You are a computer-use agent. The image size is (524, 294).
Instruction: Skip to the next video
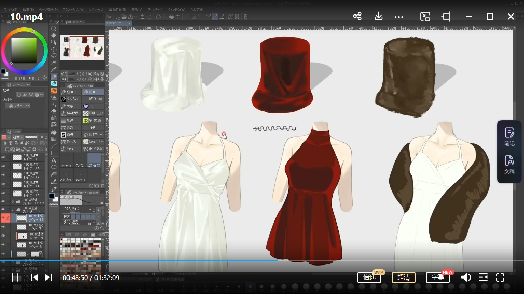click(48, 277)
